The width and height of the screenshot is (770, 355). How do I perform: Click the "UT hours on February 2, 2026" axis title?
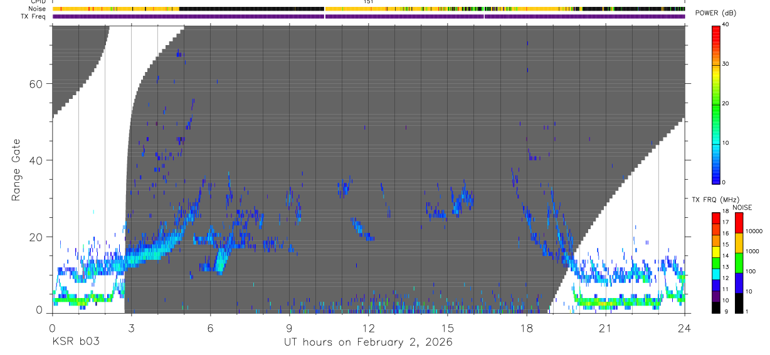click(368, 342)
